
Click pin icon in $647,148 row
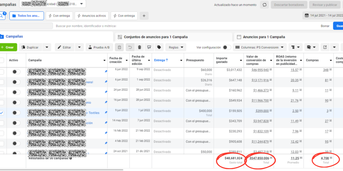point(106,82)
